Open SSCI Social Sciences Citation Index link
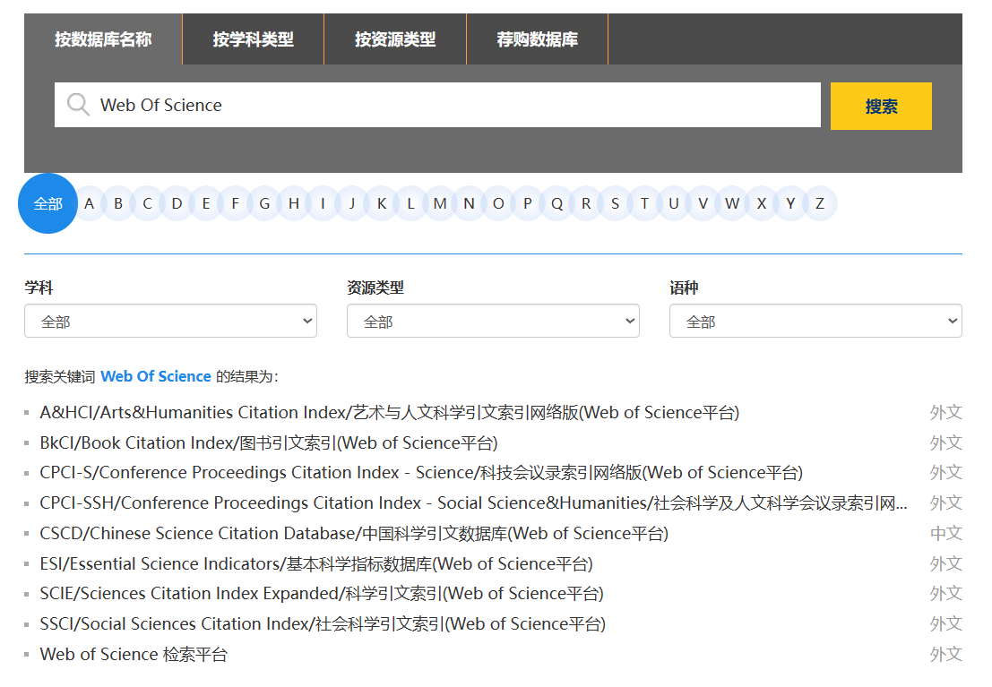The width and height of the screenshot is (992, 687). click(323, 623)
